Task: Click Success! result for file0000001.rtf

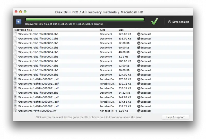Action: pyautogui.click(x=146, y=111)
